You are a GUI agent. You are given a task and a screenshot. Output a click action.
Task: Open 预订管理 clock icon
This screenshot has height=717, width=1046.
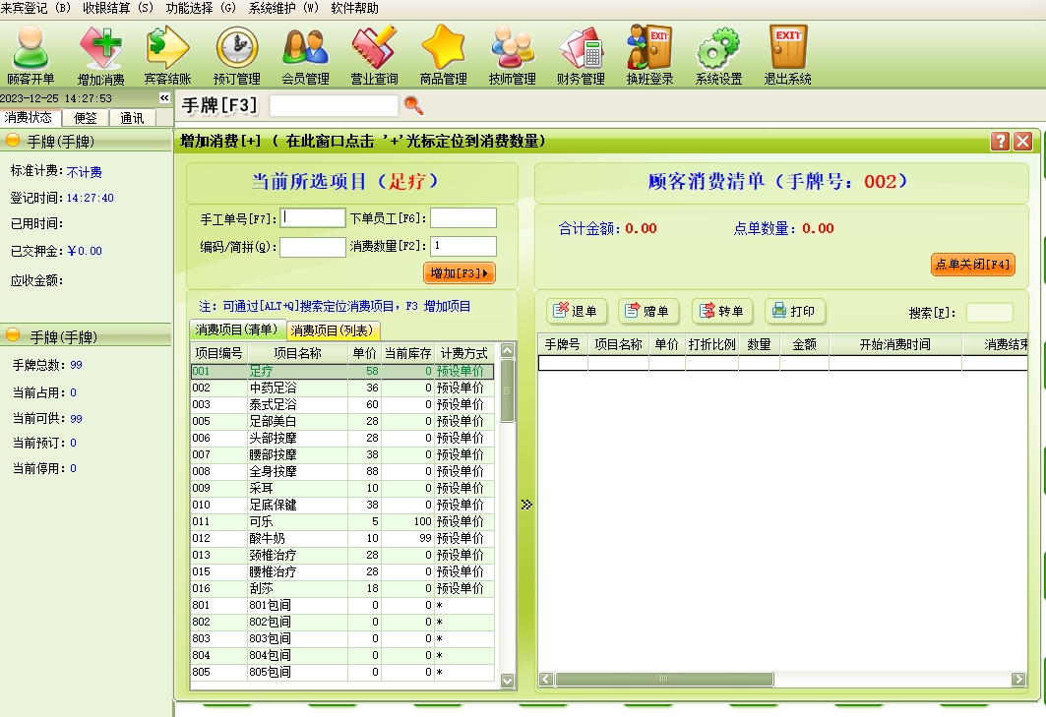[x=236, y=54]
